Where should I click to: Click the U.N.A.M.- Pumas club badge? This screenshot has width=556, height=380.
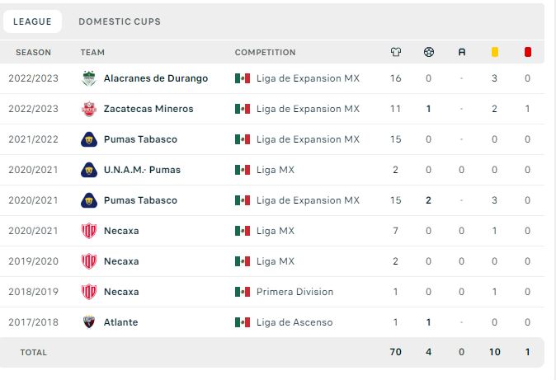(89, 170)
